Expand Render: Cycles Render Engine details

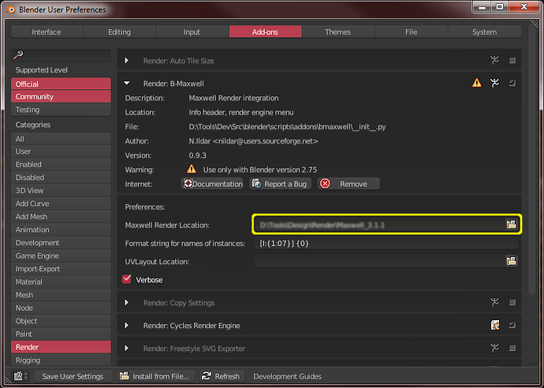coord(127,325)
